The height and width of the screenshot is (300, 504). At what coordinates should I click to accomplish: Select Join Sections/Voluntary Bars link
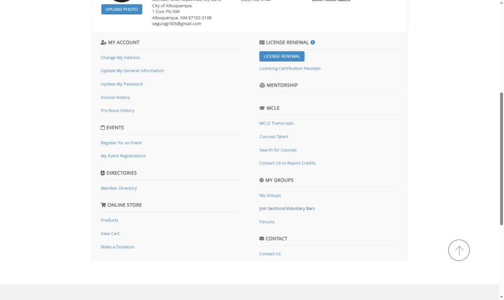click(287, 209)
